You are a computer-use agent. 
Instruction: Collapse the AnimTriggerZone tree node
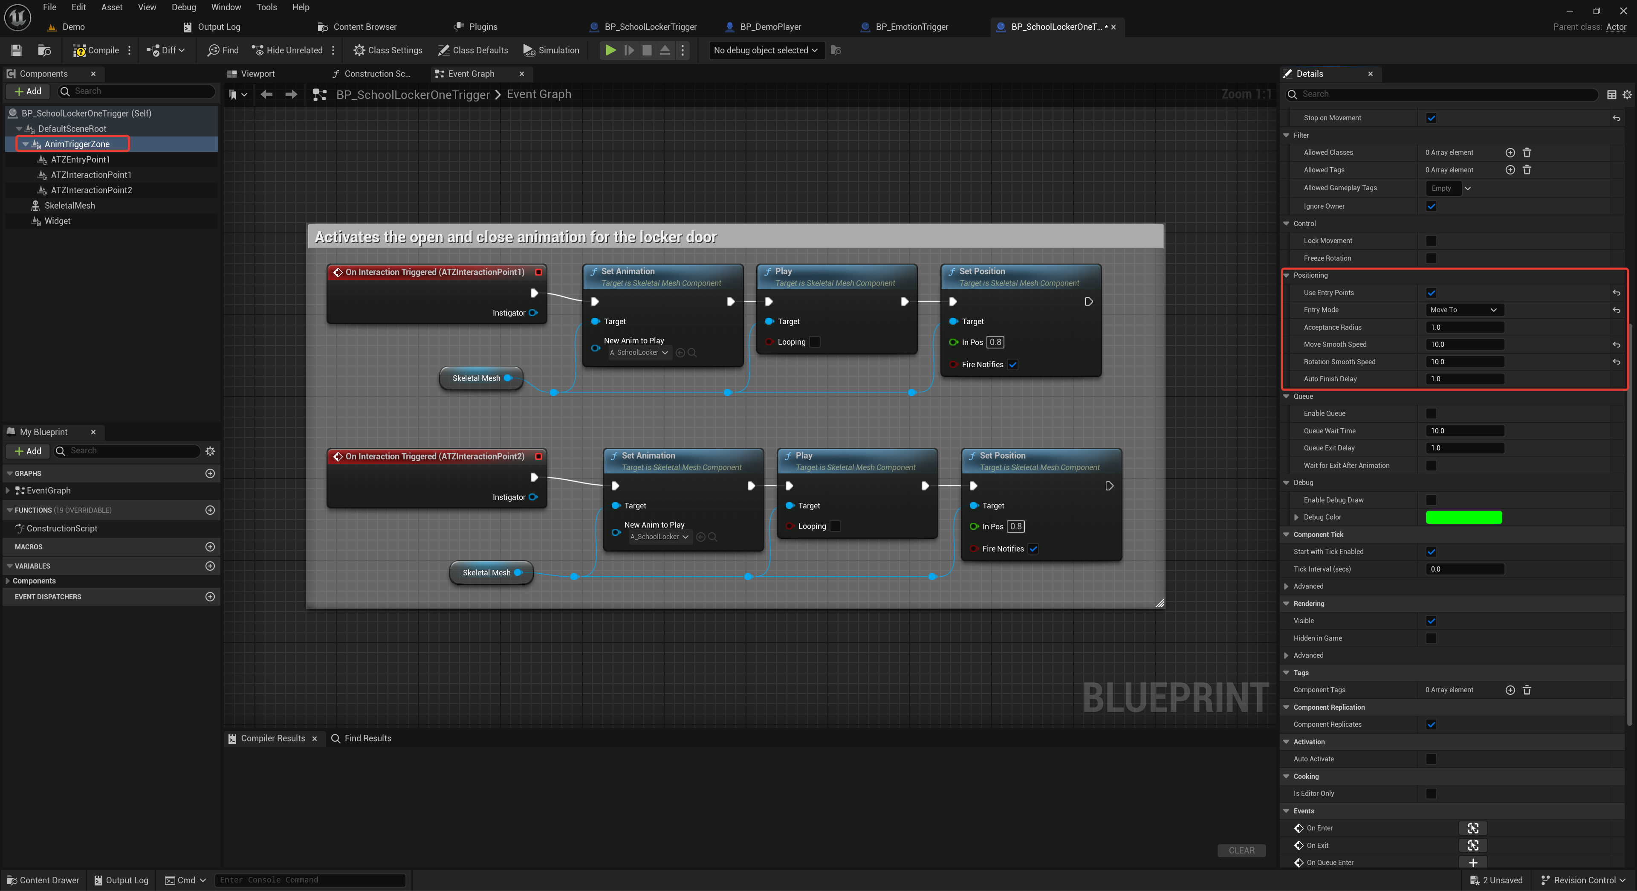pyautogui.click(x=26, y=144)
